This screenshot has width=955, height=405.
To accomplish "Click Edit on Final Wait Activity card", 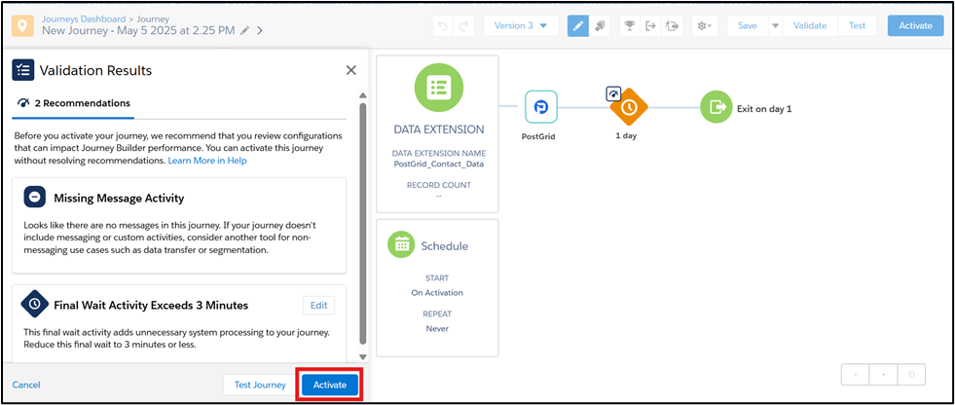I will (318, 306).
